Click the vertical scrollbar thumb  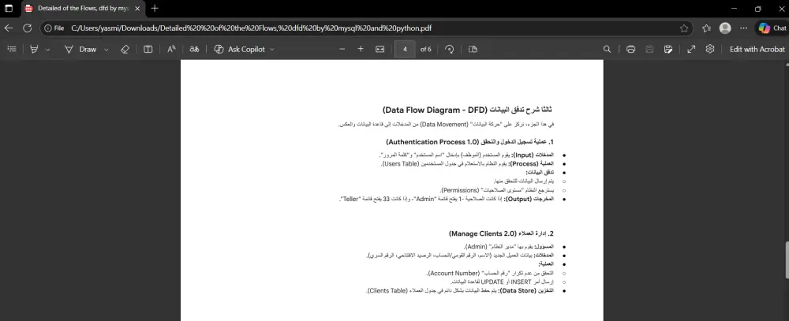point(787,260)
